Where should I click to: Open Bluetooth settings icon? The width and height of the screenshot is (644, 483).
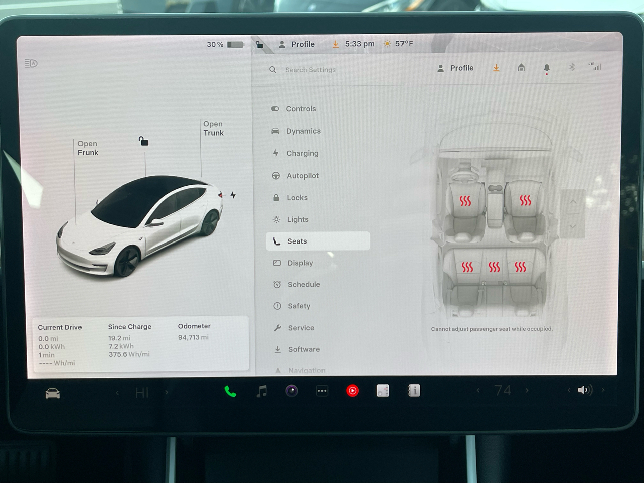(x=572, y=67)
